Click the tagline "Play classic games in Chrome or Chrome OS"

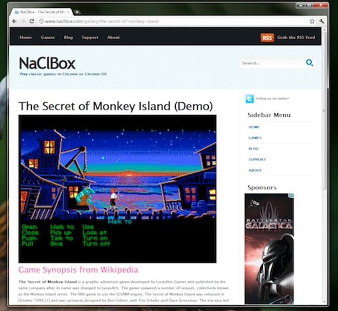click(x=63, y=74)
